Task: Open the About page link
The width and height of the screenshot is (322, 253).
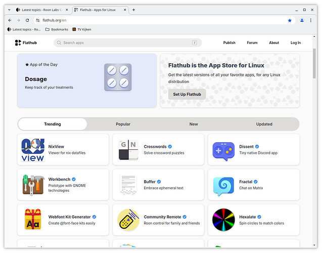Action: [274, 43]
